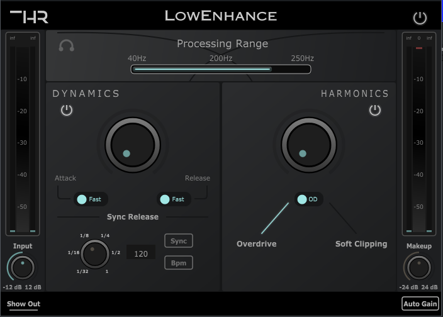Enable Auto Gain
The height and width of the screenshot is (317, 443).
420,304
